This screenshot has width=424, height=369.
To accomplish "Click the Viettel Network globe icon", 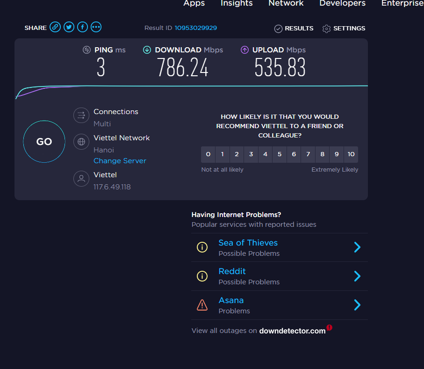I will (81, 142).
